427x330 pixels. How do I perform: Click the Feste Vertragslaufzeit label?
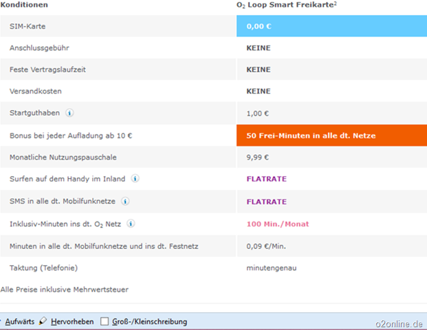[x=47, y=69]
